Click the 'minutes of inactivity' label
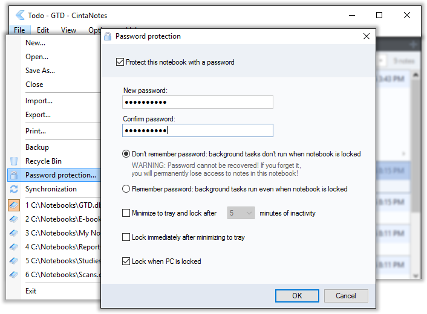 287,213
